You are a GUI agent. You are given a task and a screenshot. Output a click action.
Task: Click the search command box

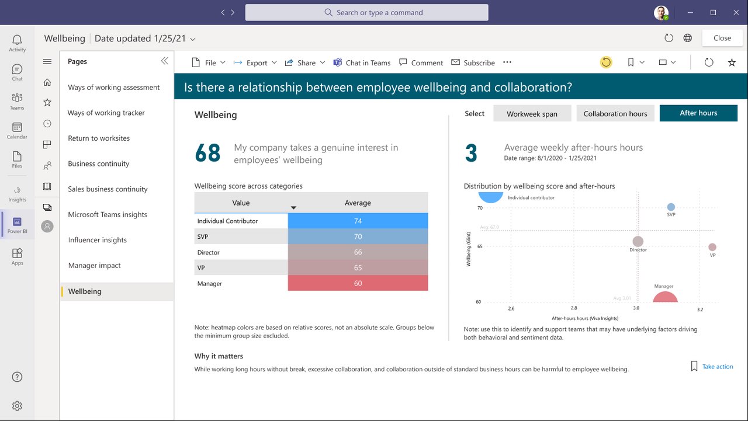(366, 12)
